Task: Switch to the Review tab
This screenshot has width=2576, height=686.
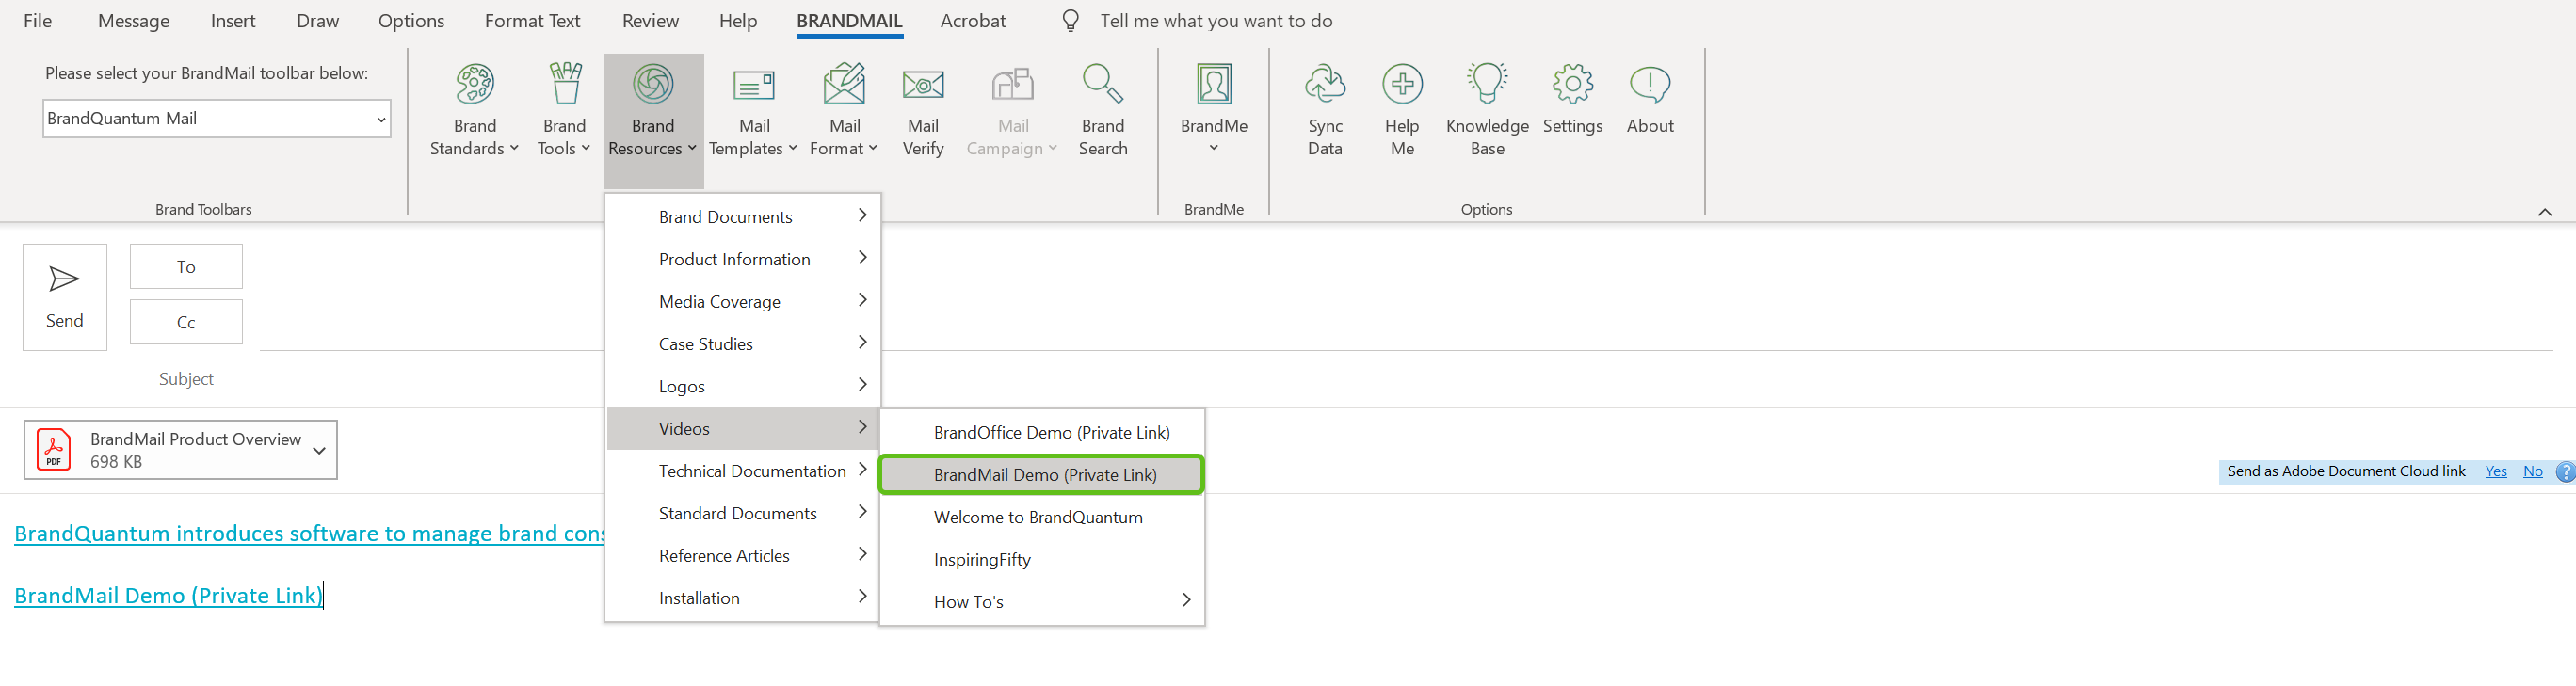Action: [650, 21]
